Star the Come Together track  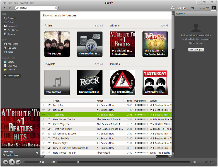pyautogui.click(x=43, y=124)
